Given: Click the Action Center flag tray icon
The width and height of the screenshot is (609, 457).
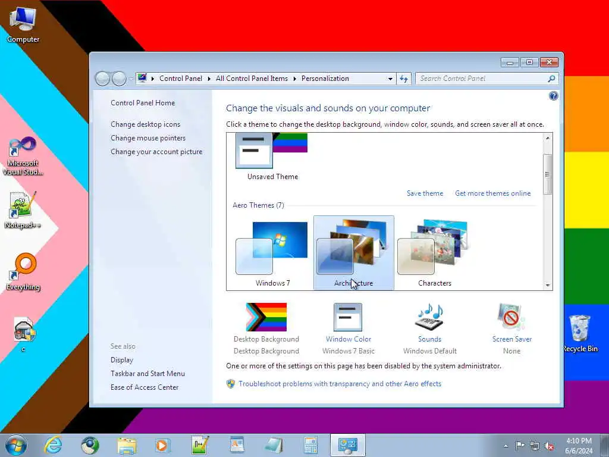Looking at the screenshot, I should point(520,445).
